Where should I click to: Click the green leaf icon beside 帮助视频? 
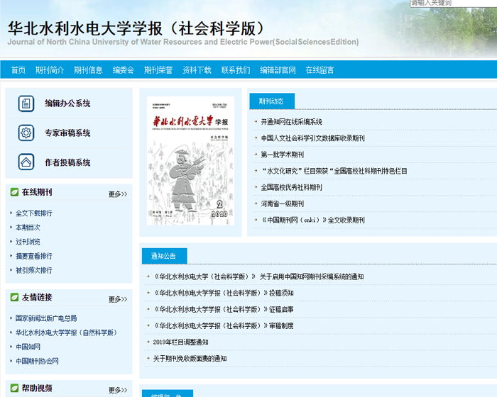coord(15,388)
